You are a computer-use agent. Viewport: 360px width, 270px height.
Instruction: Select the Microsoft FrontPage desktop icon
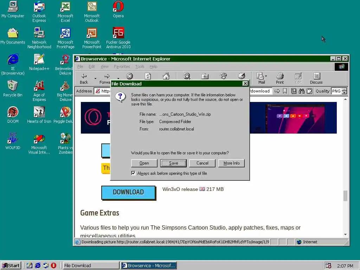coord(65,38)
